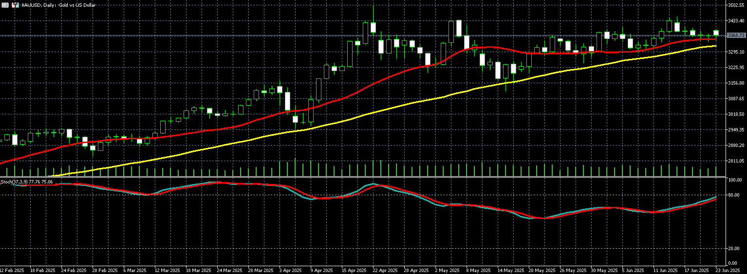747x274 pixels.
Task: Click the 12 Feb 2025 date label
Action: click(12, 270)
